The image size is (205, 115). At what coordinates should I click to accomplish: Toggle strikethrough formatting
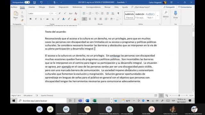point(47,19)
